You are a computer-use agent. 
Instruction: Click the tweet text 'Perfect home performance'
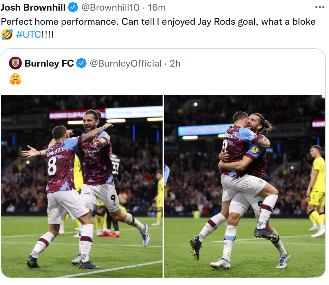[59, 22]
